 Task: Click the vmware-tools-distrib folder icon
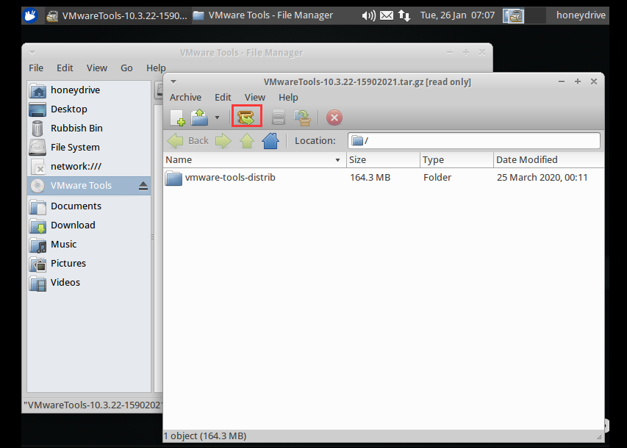coord(173,178)
